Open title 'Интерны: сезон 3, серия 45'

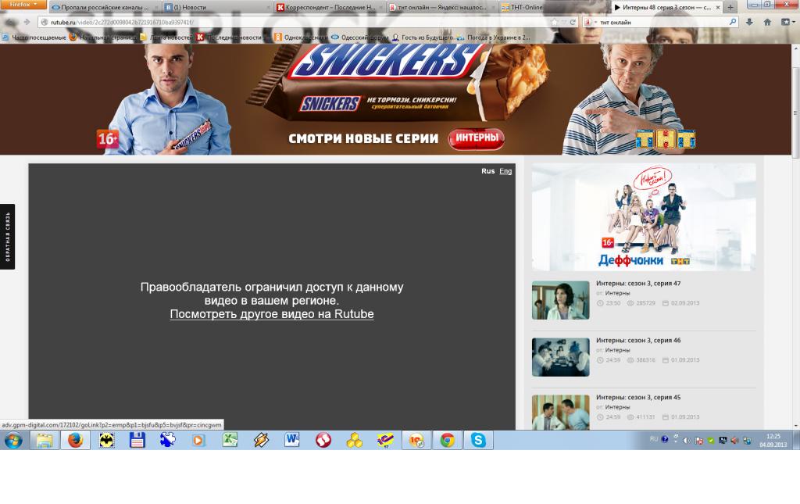638,398
